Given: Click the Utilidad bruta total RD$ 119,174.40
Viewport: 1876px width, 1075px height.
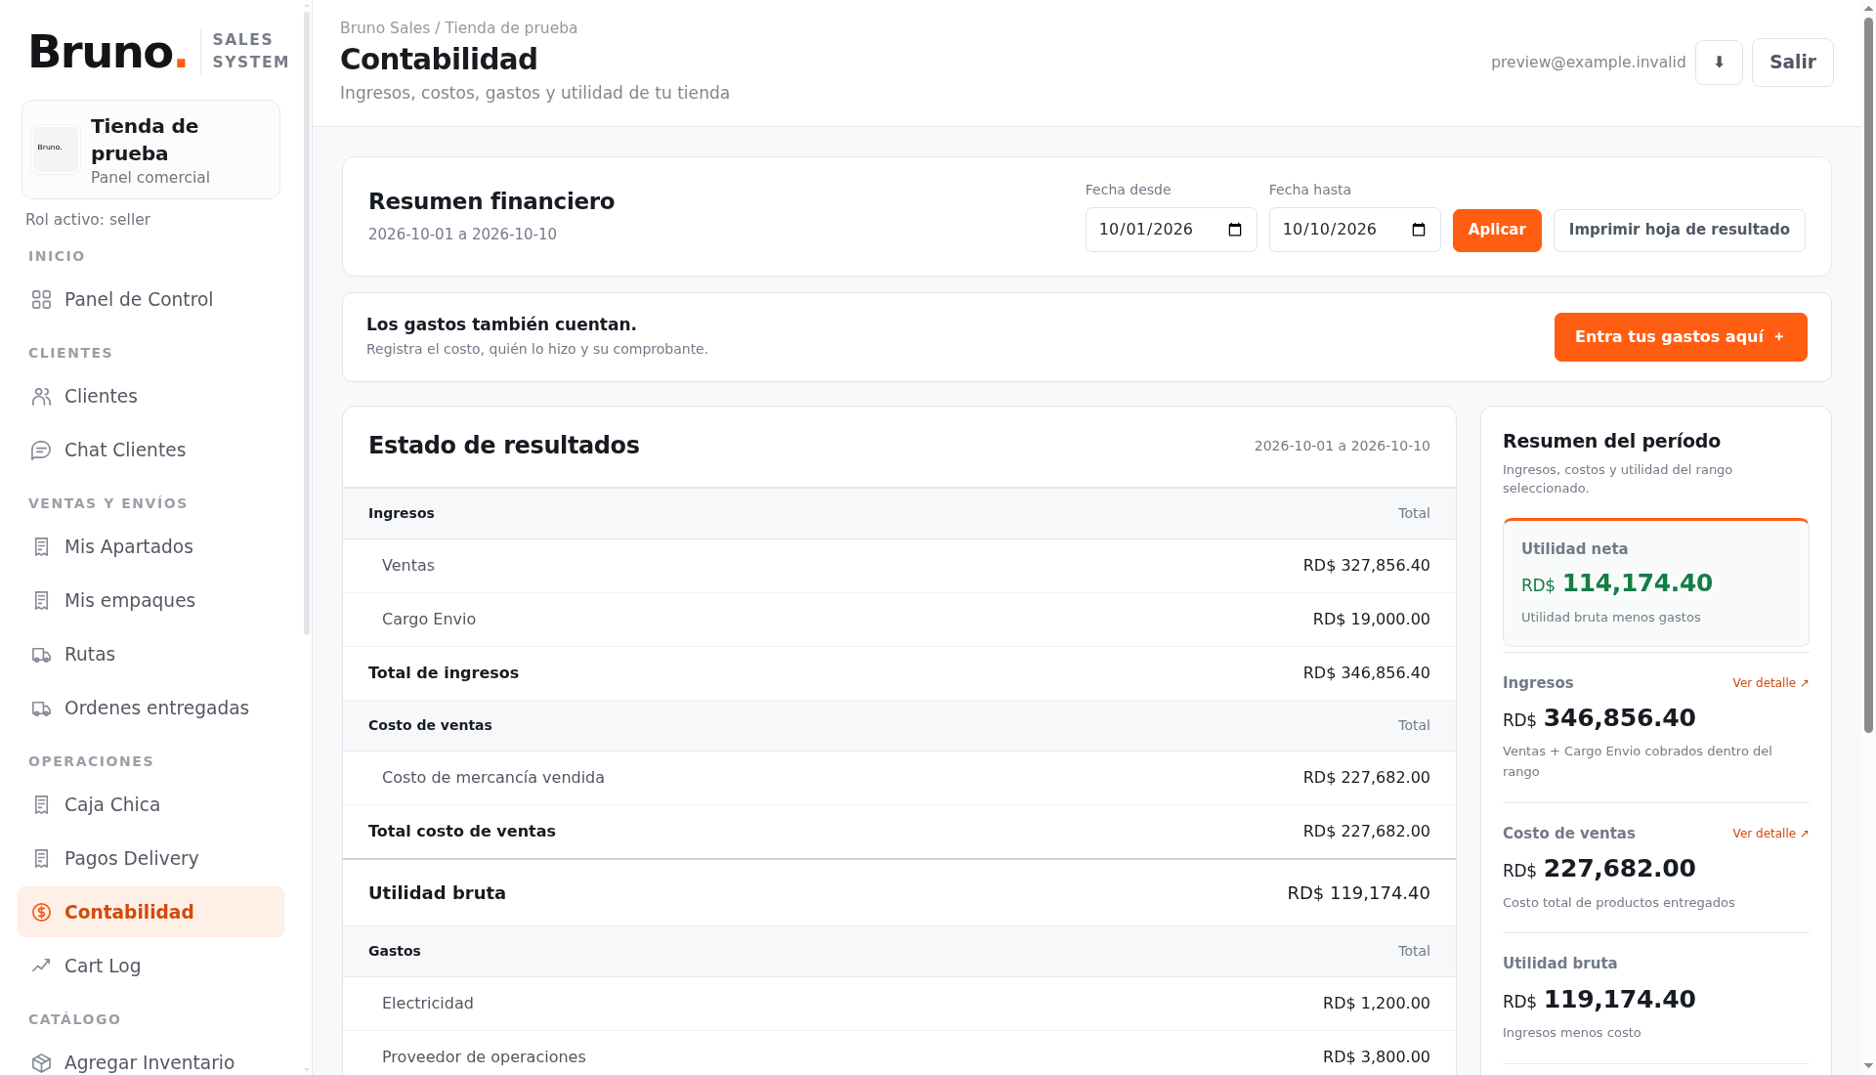Looking at the screenshot, I should point(1358,893).
